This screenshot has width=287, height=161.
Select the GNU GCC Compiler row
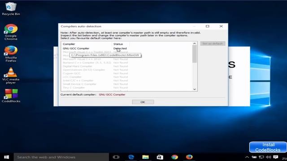[x=127, y=48]
